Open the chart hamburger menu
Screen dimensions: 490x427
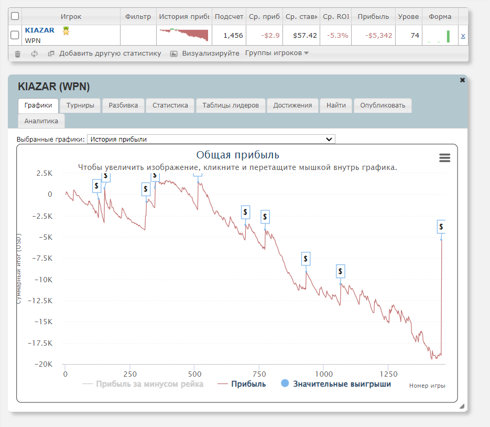coord(444,158)
